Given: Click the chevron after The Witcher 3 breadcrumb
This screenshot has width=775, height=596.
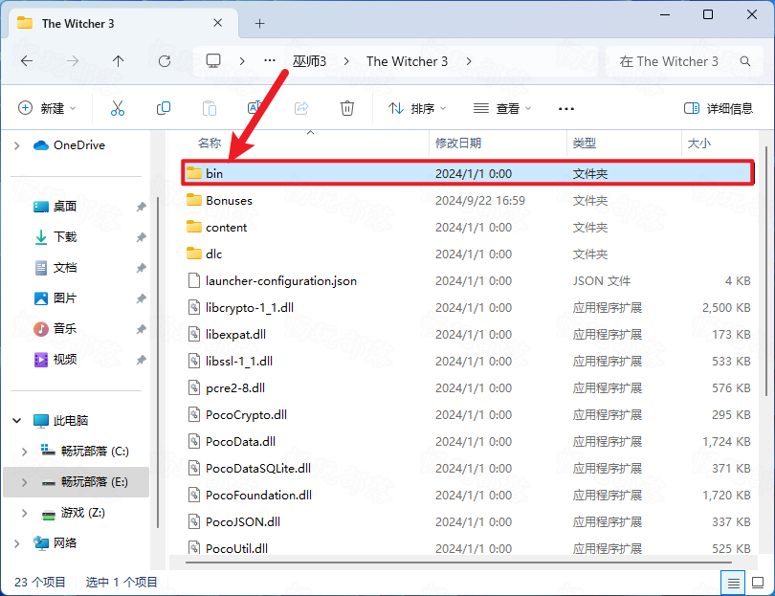Looking at the screenshot, I should coord(469,61).
